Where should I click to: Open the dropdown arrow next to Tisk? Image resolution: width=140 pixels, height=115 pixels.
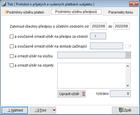tap(54, 110)
